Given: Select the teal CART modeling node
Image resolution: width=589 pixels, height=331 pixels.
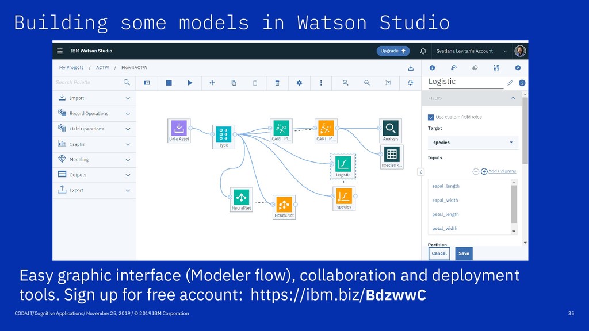Looking at the screenshot, I should tap(281, 130).
